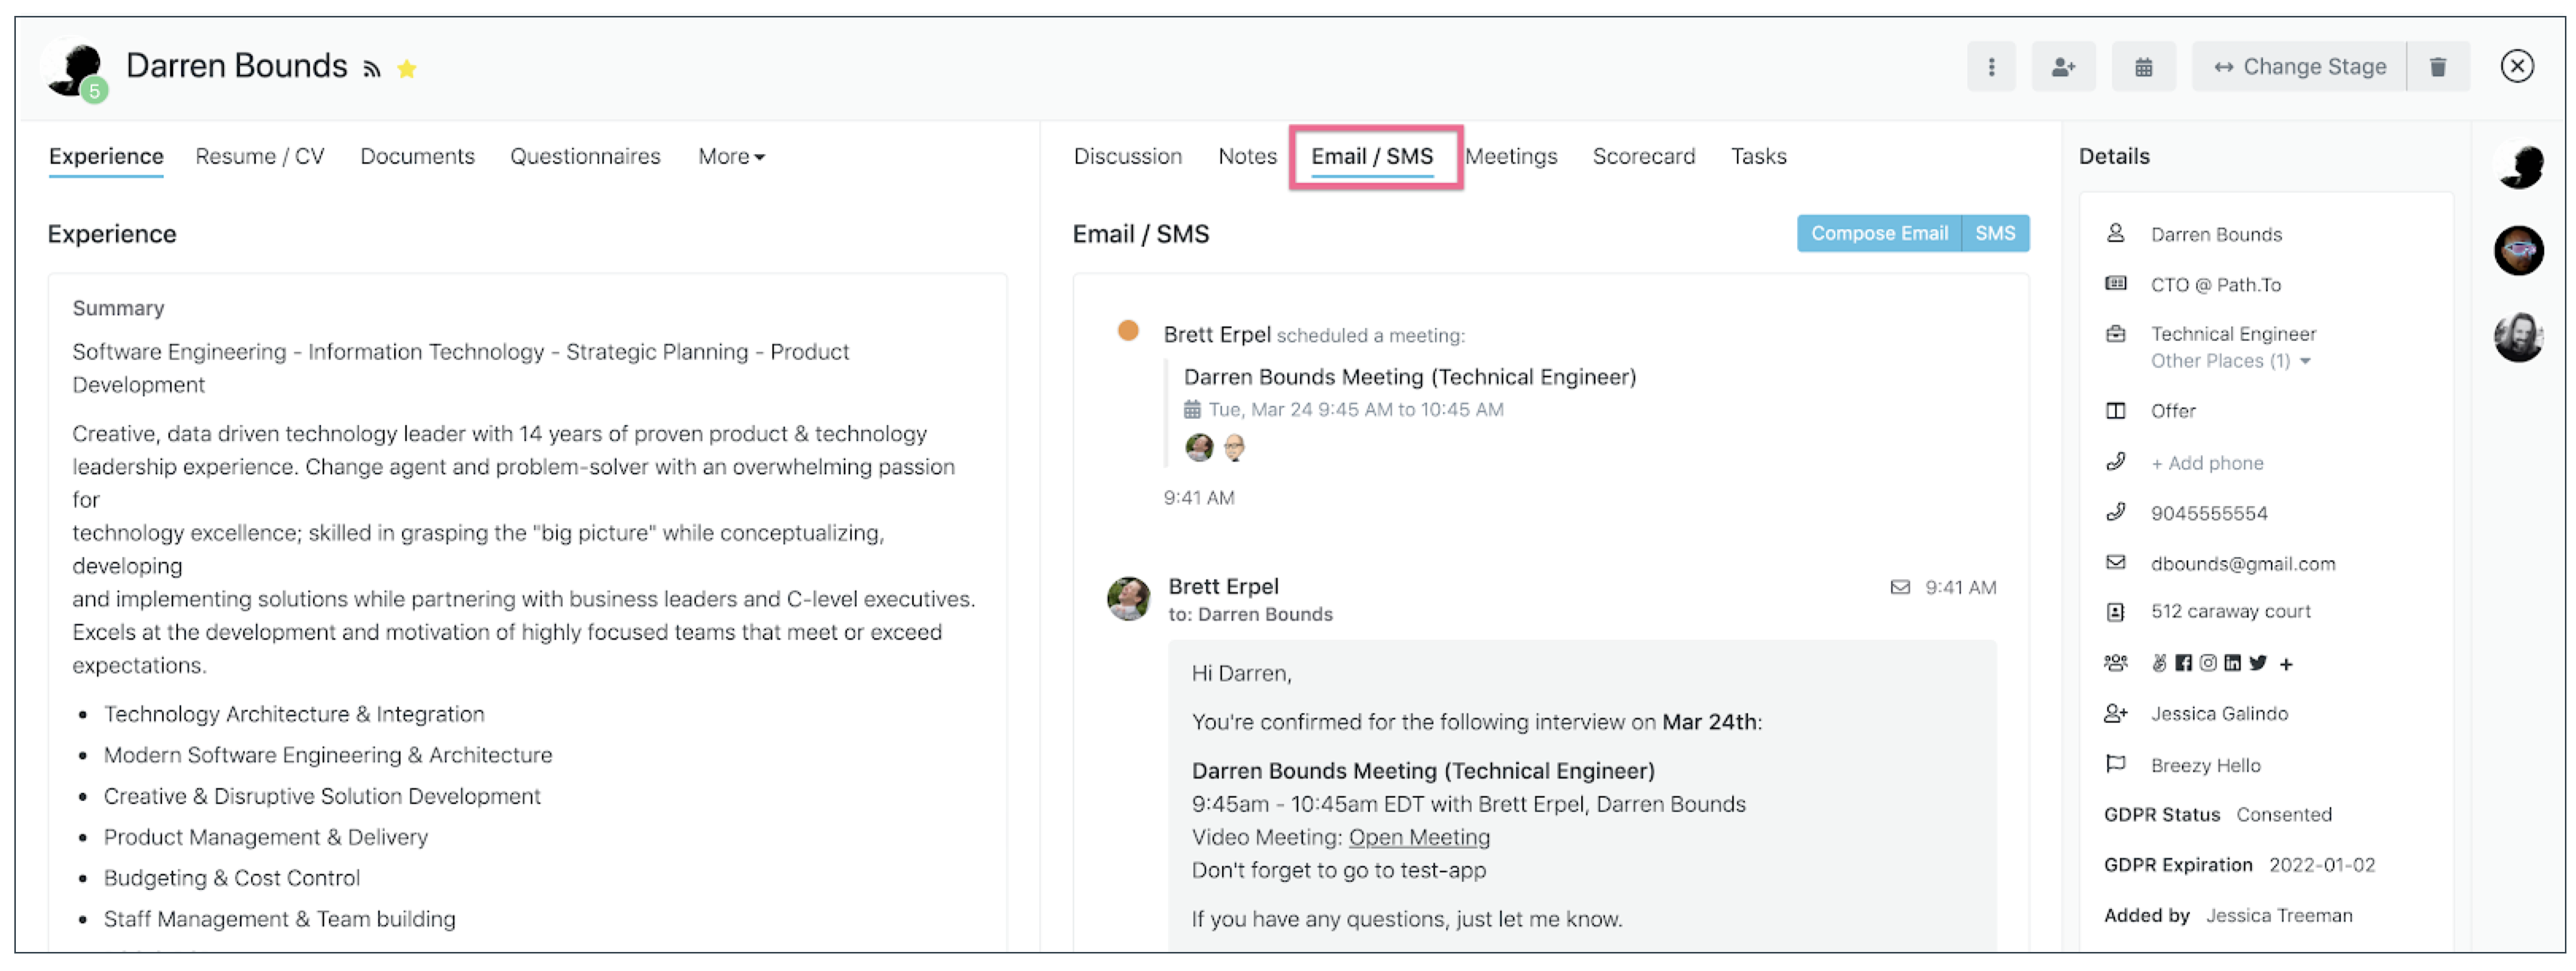Open the three-dot options menu
The width and height of the screenshot is (2576, 971).
[1990, 67]
